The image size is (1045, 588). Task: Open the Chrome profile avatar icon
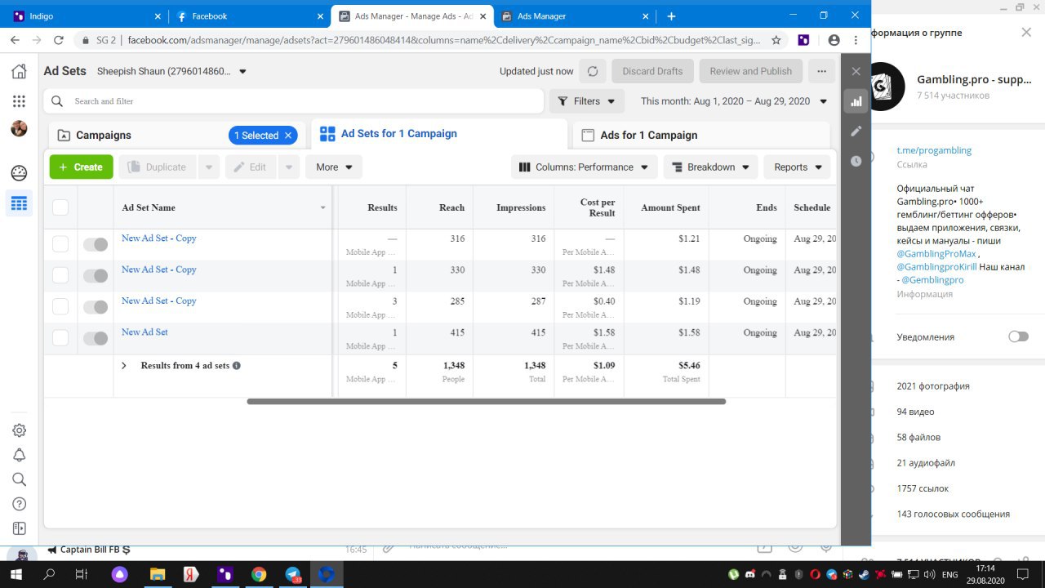click(834, 39)
